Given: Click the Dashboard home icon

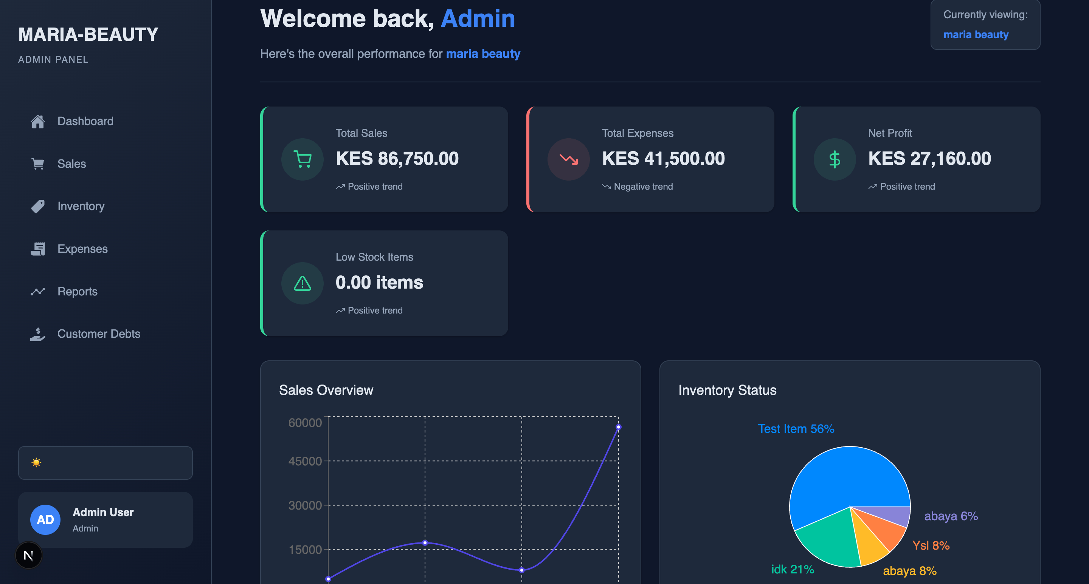Looking at the screenshot, I should point(38,122).
